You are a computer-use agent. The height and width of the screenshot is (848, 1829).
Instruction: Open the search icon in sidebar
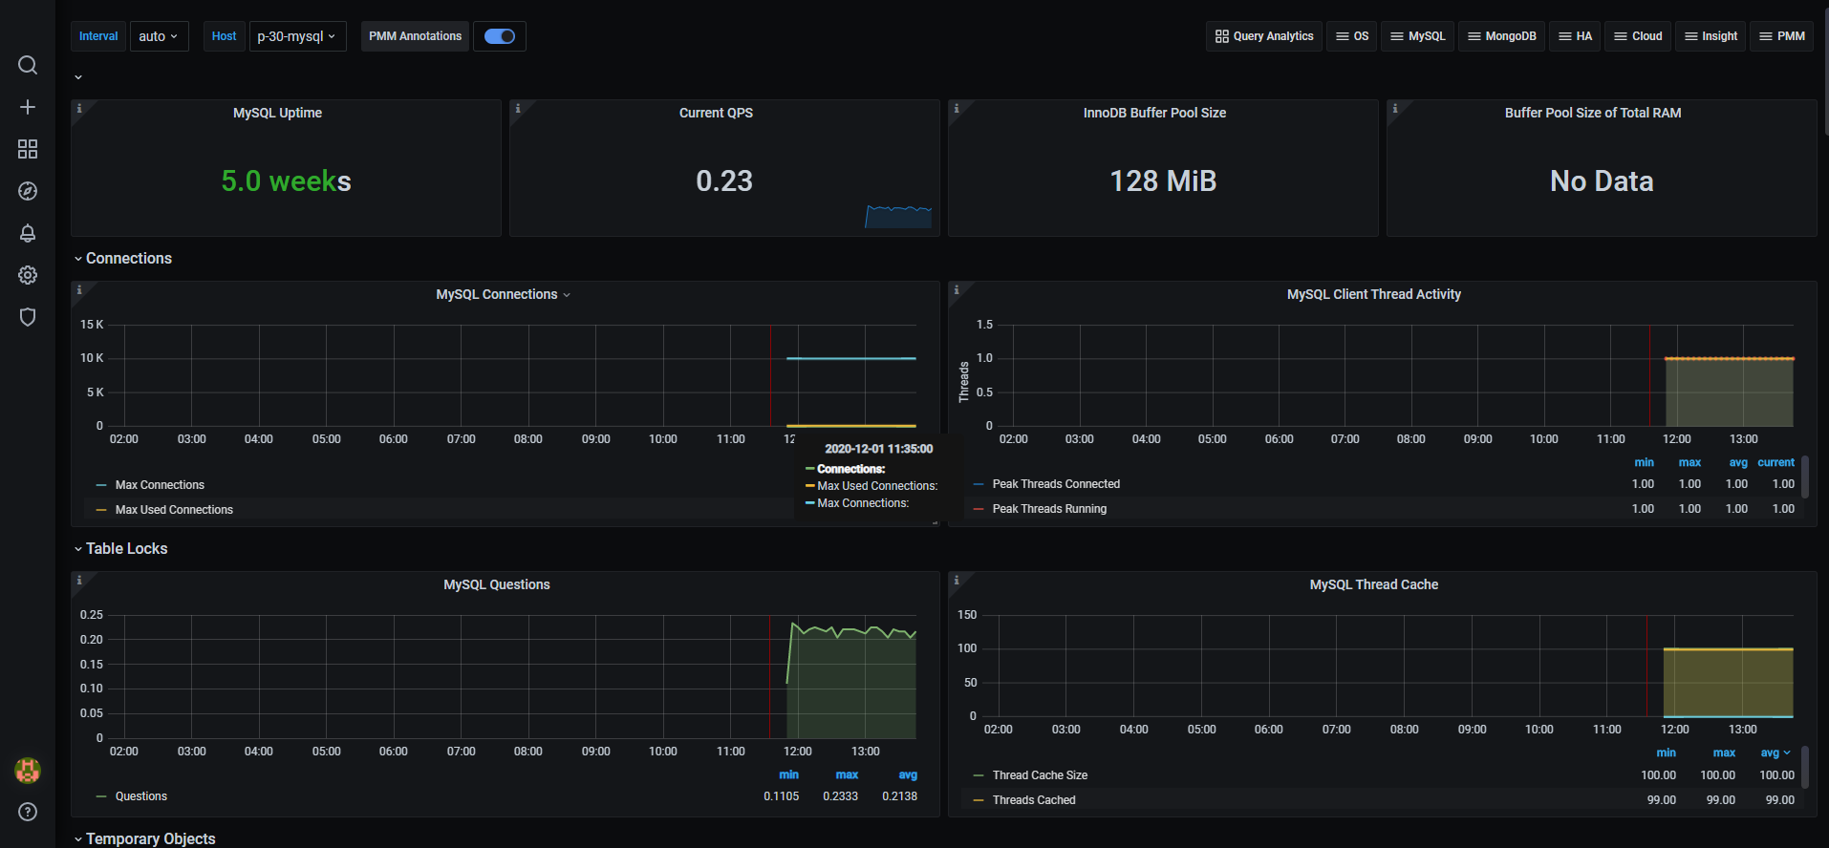tap(28, 65)
